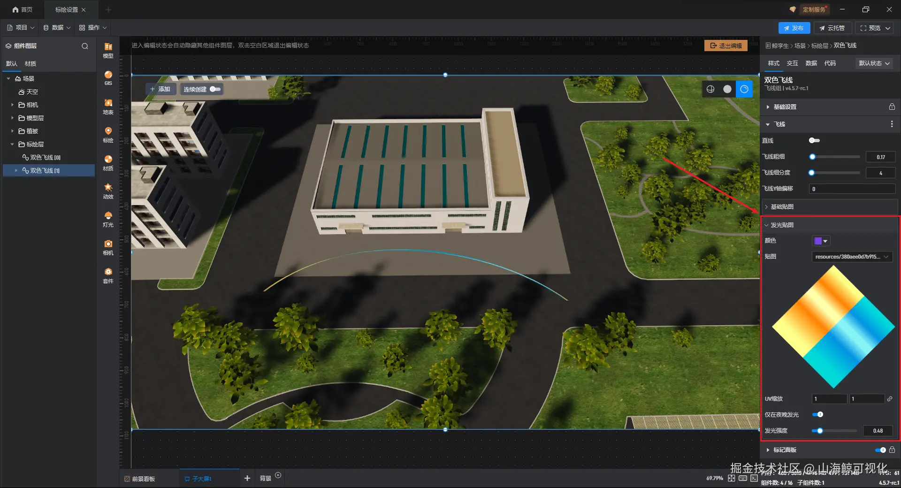The image size is (901, 488).
Task: Open the 灯光 component category
Action: point(108,219)
